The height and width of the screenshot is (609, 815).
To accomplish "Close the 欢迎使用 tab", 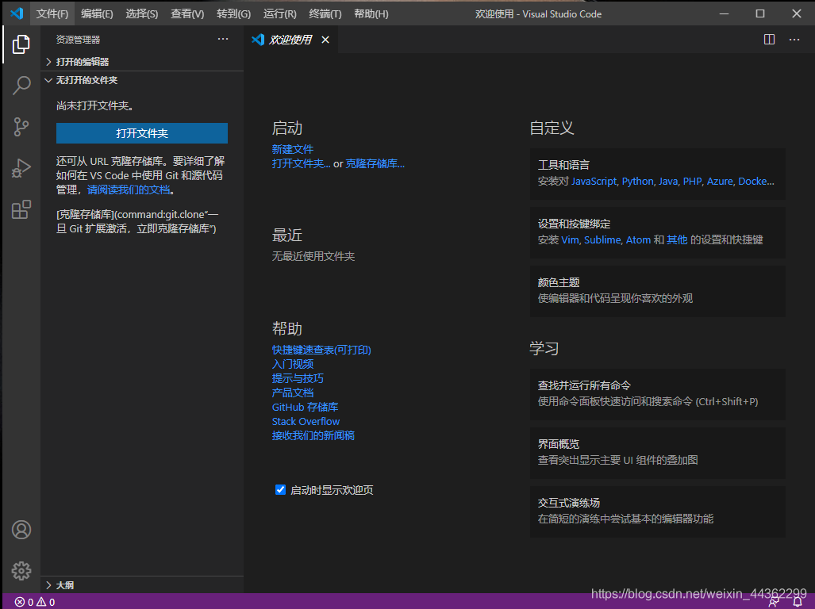I will point(325,40).
